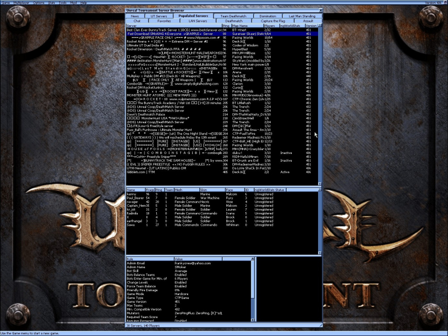Select MONSTER HUNT ATOMIC server row
This screenshot has width=448, height=336.
222,95
